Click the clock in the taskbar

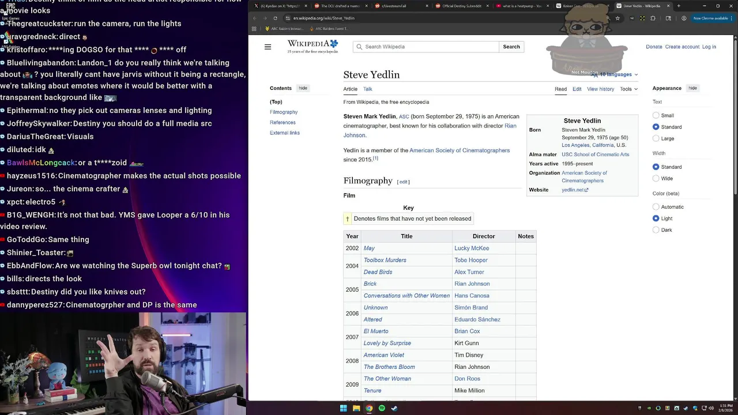click(725, 408)
